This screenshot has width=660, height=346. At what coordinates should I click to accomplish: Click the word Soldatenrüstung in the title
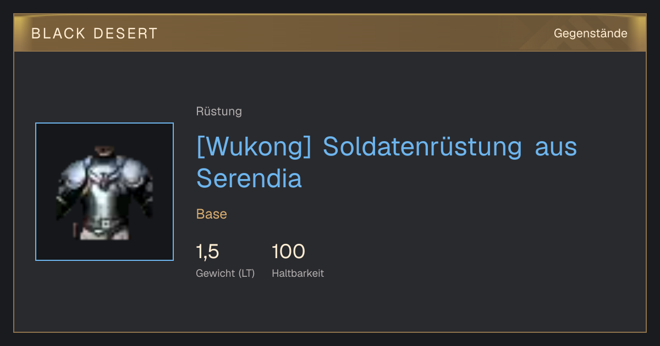422,147
